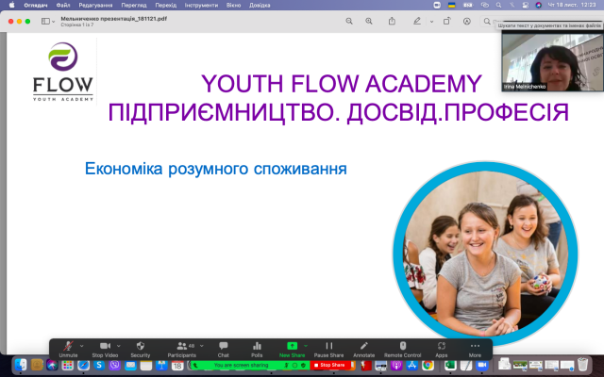Image resolution: width=604 pixels, height=377 pixels.
Task: Stop Video in Zoom toolbar
Action: [x=105, y=350]
